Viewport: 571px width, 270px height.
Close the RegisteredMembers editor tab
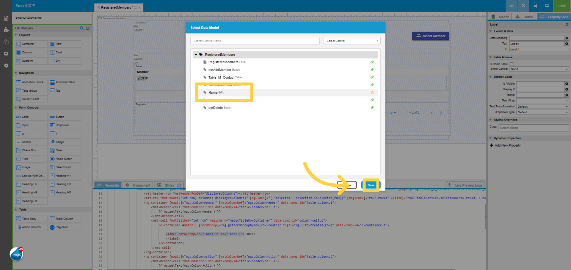tap(139, 7)
